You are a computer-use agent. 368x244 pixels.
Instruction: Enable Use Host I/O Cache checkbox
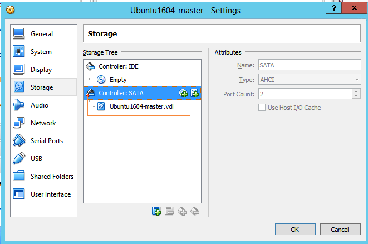[x=262, y=108]
